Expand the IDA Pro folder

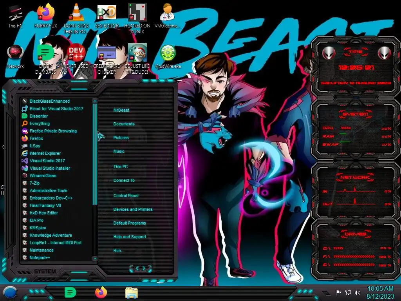(36, 220)
